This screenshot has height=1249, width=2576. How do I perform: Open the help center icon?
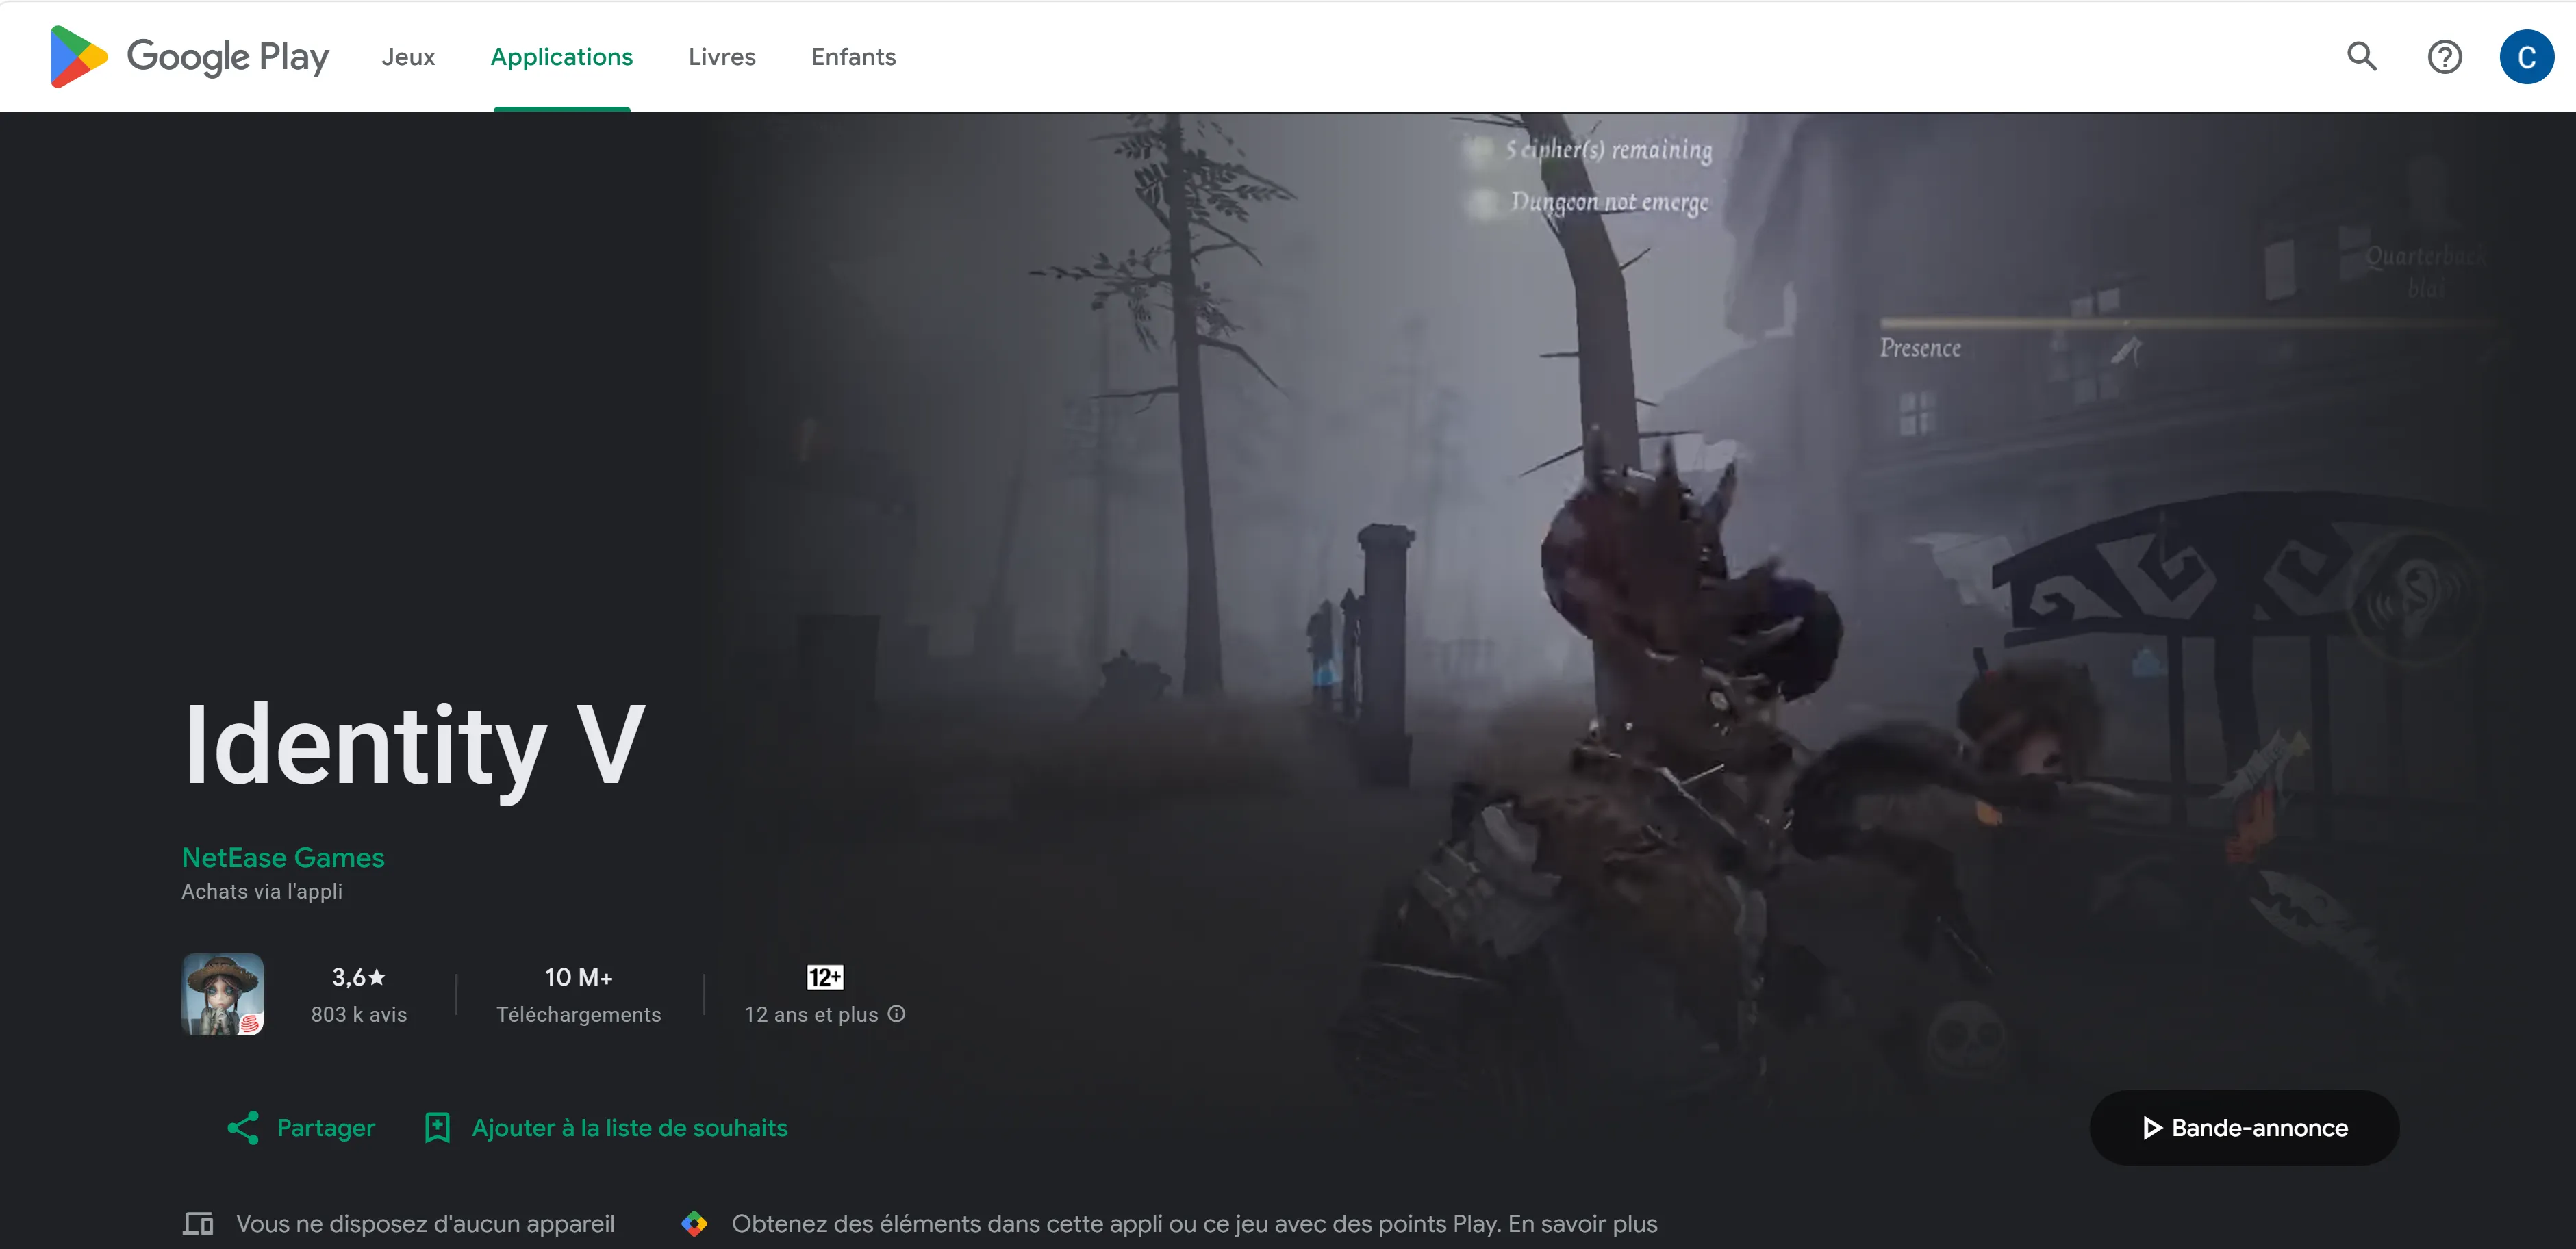(x=2444, y=57)
